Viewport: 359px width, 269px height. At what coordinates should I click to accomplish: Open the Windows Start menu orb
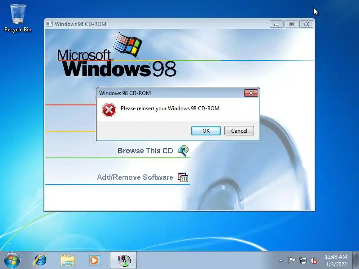point(12,260)
